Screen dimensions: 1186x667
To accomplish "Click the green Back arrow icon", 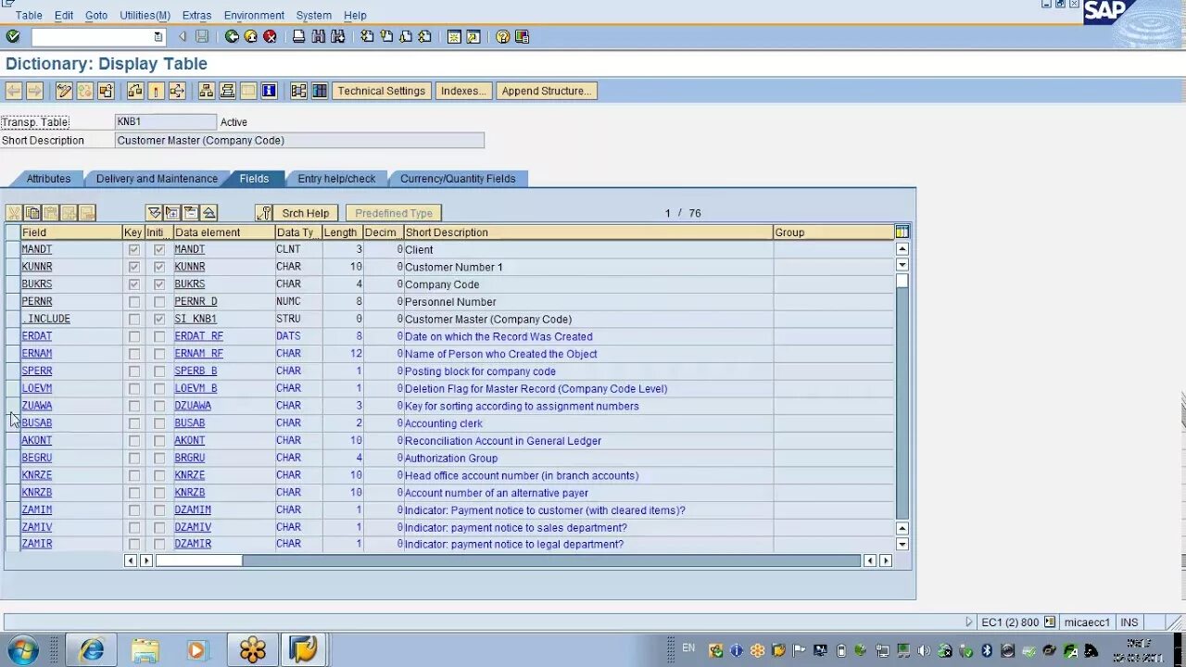I will (x=232, y=36).
